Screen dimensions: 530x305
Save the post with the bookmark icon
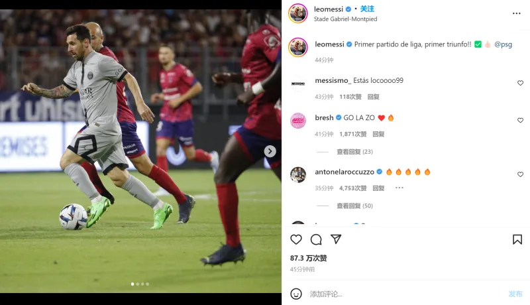tap(517, 239)
